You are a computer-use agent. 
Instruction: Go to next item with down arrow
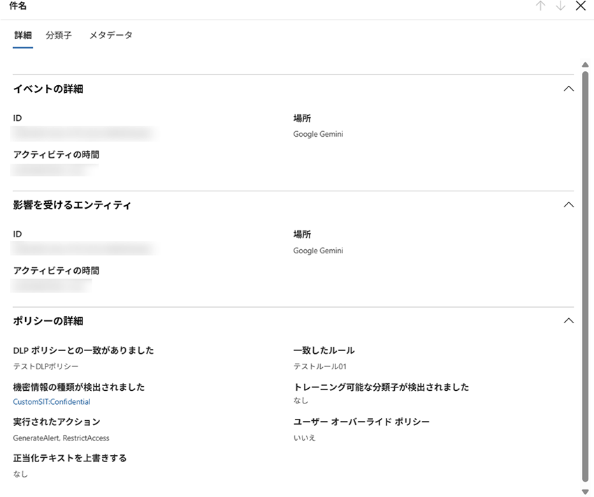(560, 6)
